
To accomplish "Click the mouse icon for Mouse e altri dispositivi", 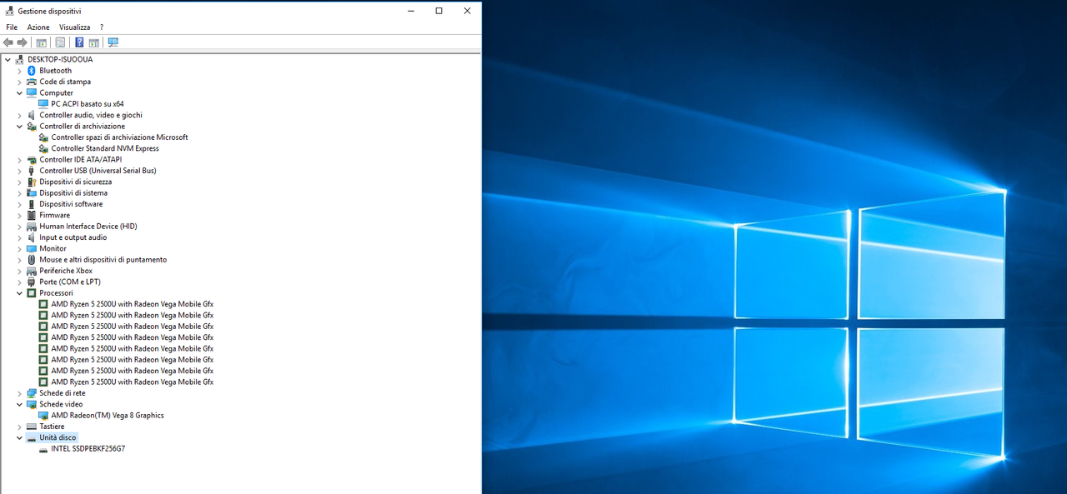I will click(x=32, y=260).
